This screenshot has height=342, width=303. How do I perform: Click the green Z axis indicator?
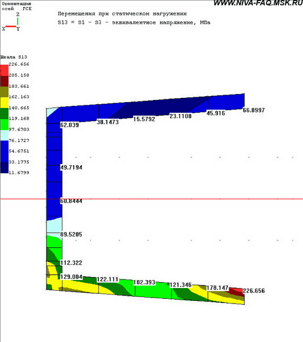point(18,21)
